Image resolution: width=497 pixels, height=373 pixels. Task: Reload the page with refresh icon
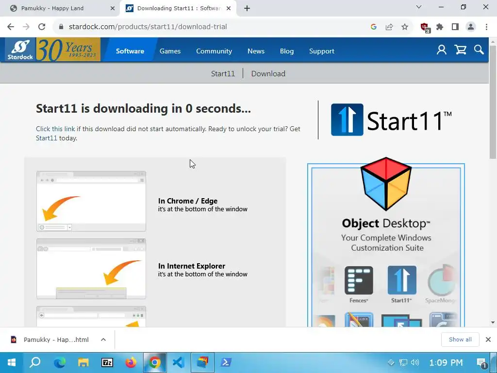click(x=42, y=27)
